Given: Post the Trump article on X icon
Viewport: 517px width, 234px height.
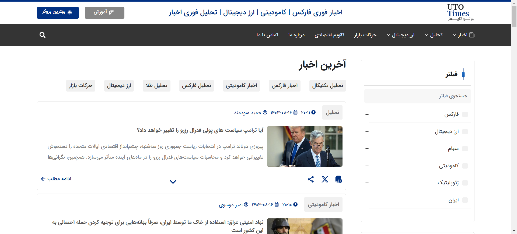Looking at the screenshot, I should [x=325, y=179].
